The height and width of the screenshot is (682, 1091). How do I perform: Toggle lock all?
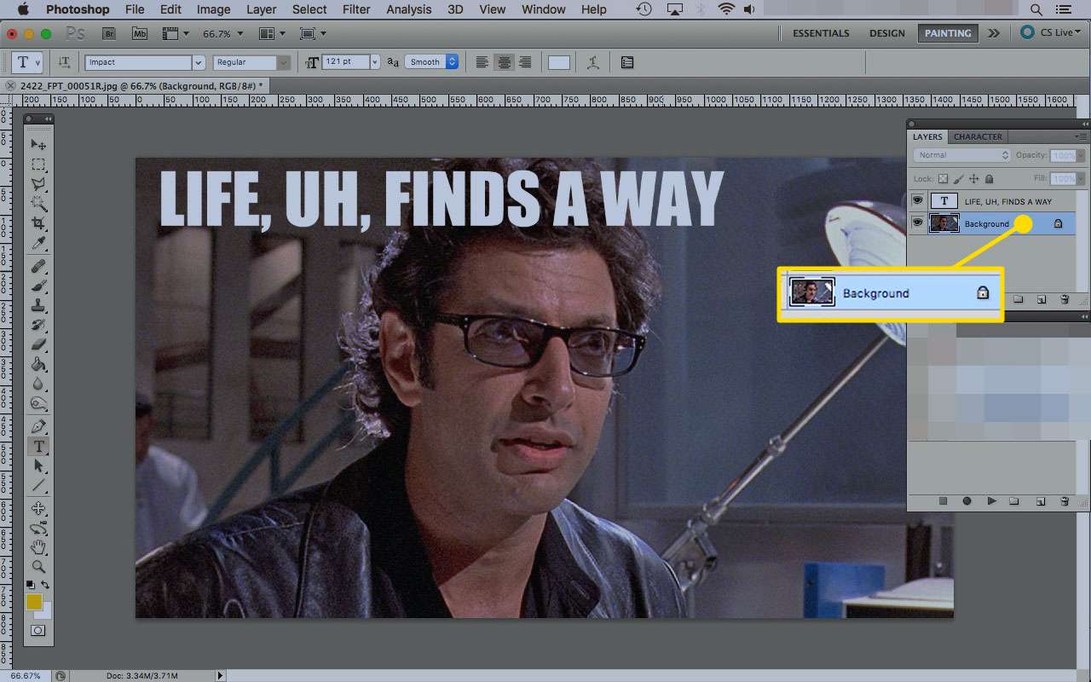click(989, 179)
